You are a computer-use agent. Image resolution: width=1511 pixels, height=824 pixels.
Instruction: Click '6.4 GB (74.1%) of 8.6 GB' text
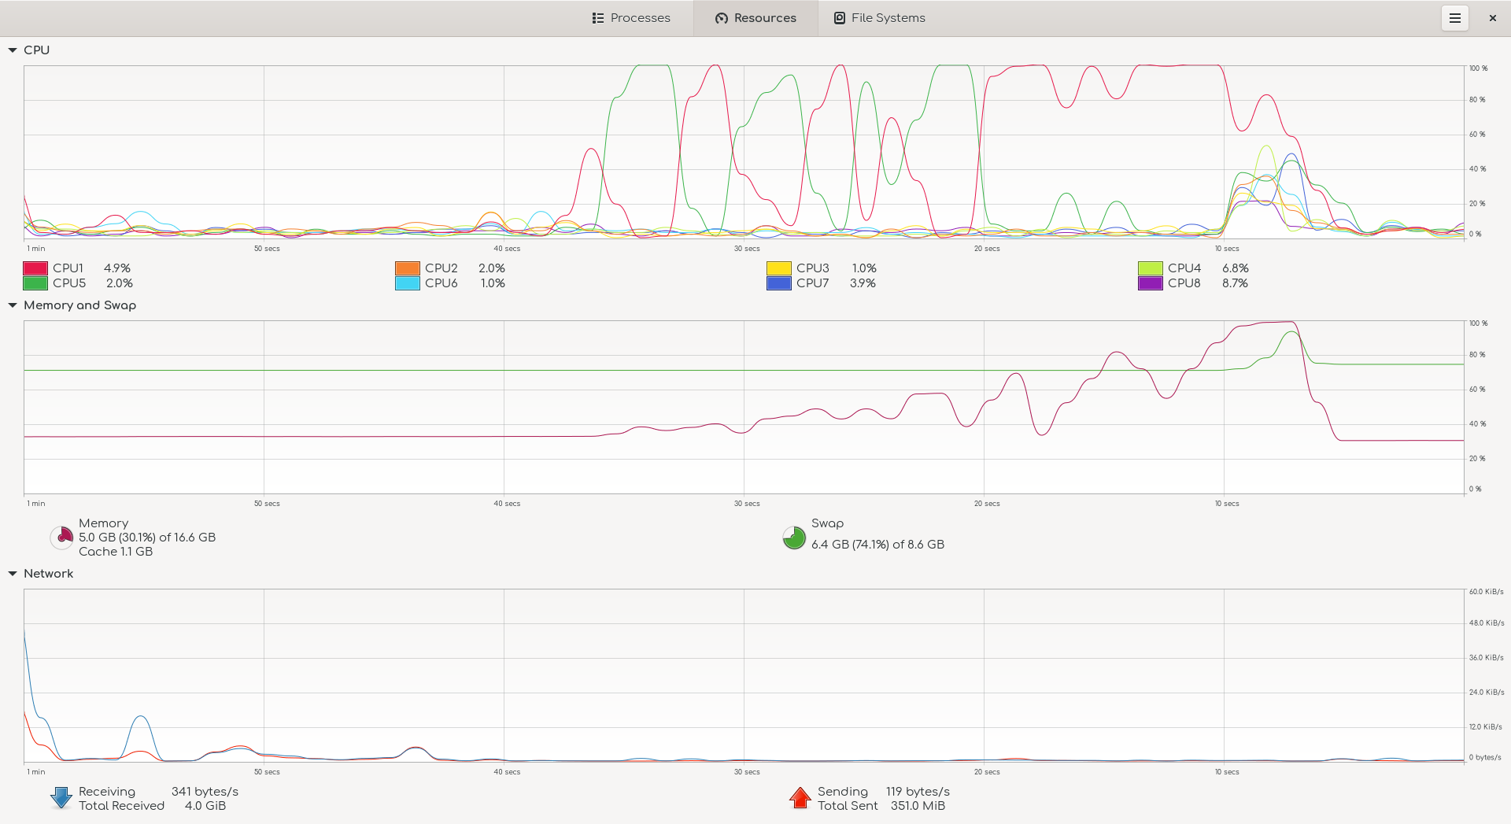[877, 545]
